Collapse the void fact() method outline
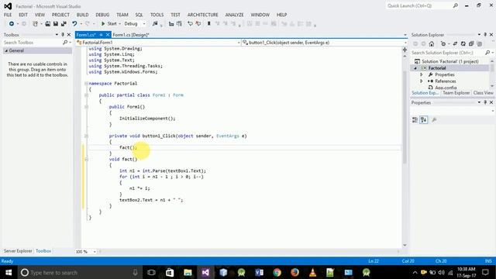The height and width of the screenshot is (279, 496). (86, 159)
